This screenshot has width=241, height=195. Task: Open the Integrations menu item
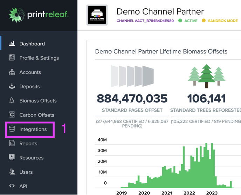coord(30,129)
